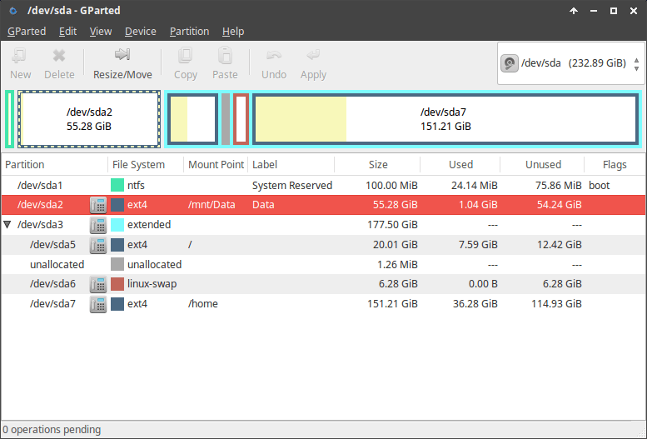This screenshot has width=647, height=439.
Task: Click the /mnt/Data mount point cell
Action: point(212,205)
